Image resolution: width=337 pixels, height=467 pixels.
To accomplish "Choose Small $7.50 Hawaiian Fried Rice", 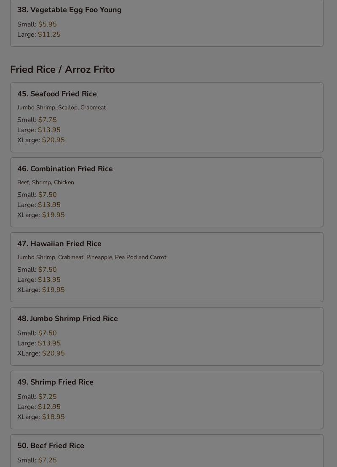I will tap(37, 270).
